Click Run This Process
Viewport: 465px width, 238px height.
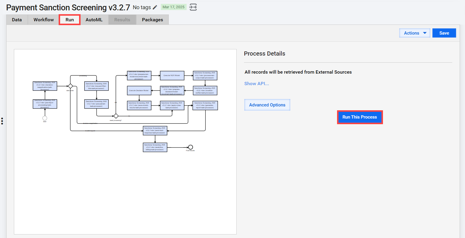point(360,117)
